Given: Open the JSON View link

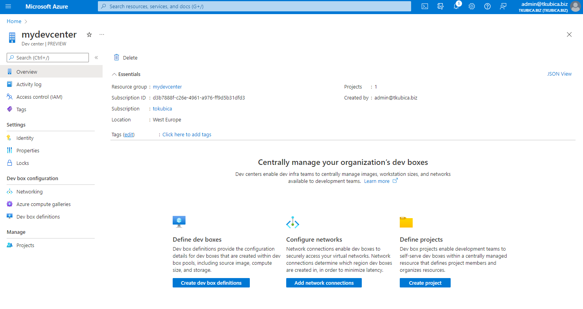Looking at the screenshot, I should tap(559, 74).
